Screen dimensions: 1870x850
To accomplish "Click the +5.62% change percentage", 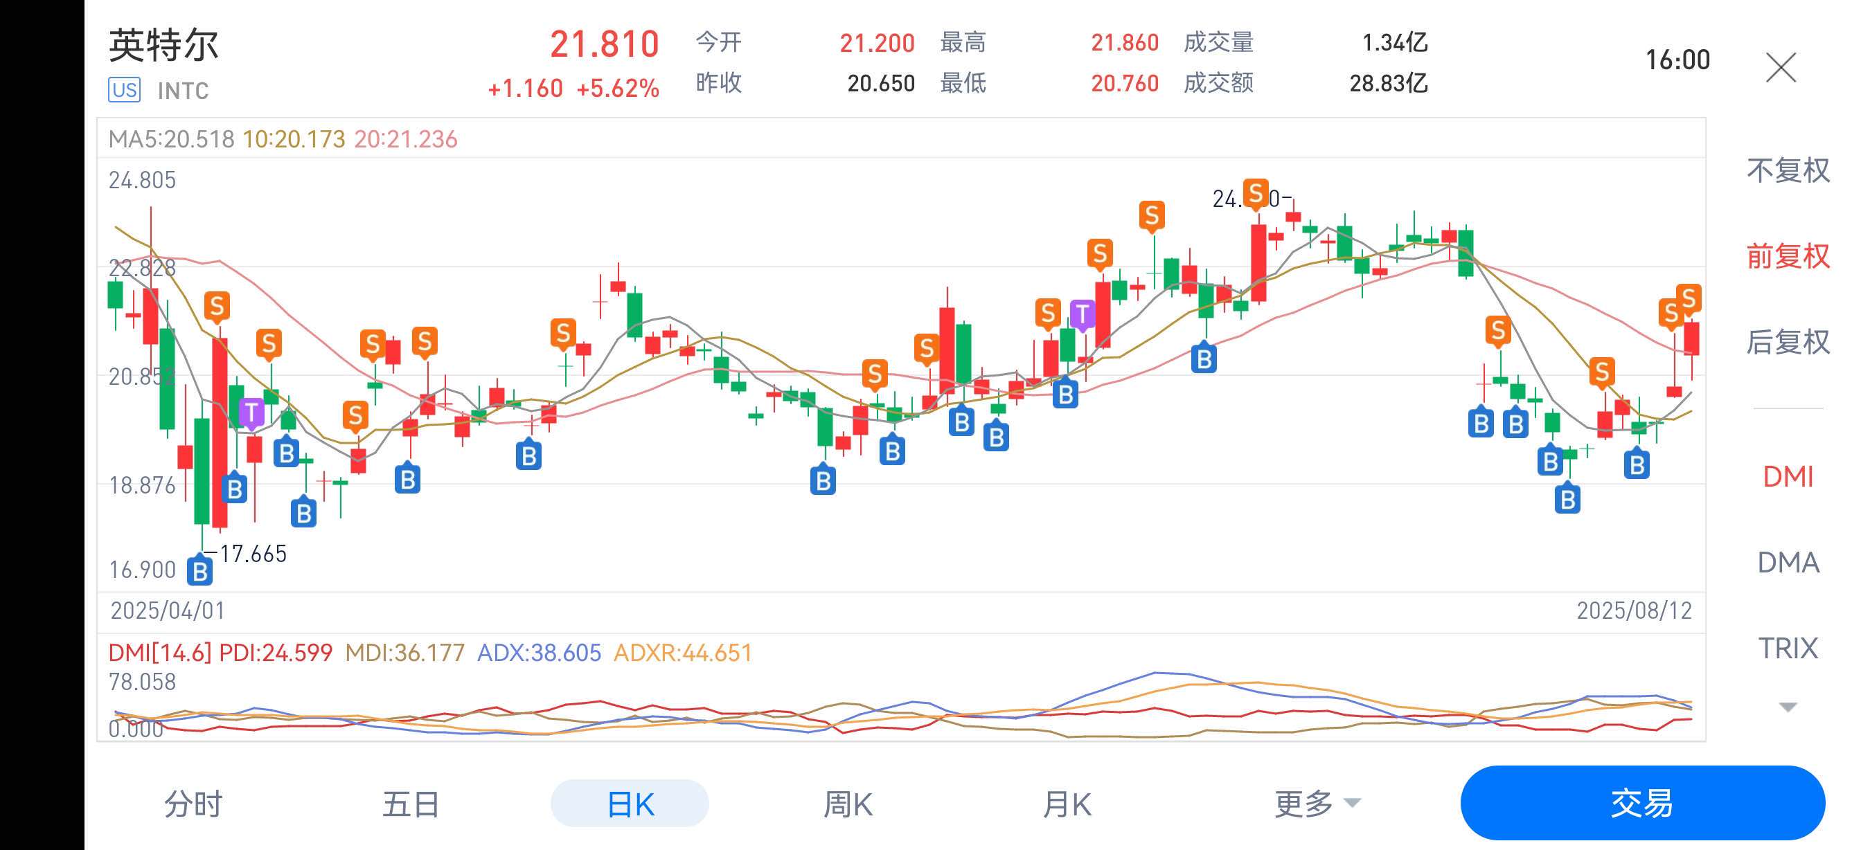I will click(x=618, y=89).
